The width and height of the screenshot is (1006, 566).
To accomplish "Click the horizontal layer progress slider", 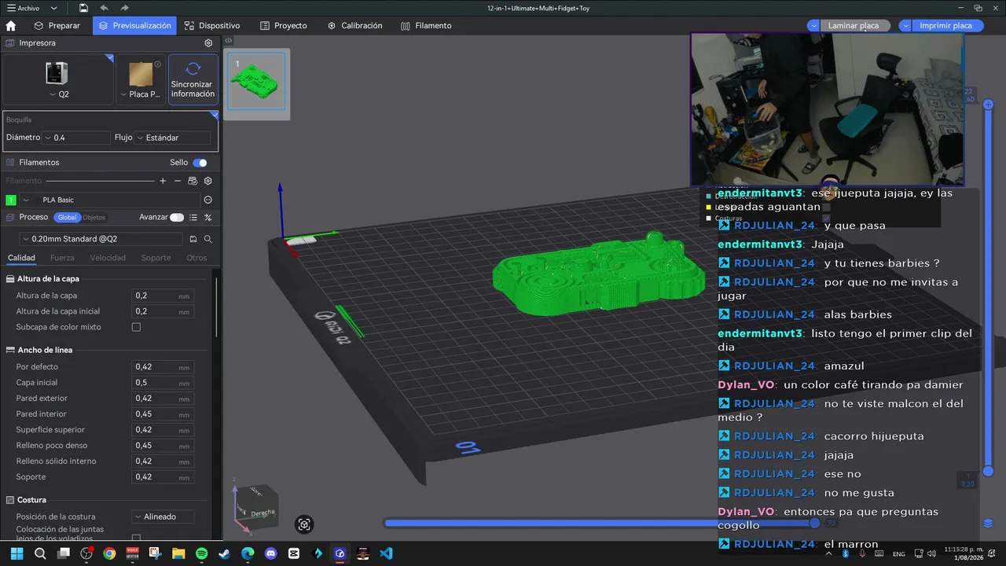I will click(601, 523).
